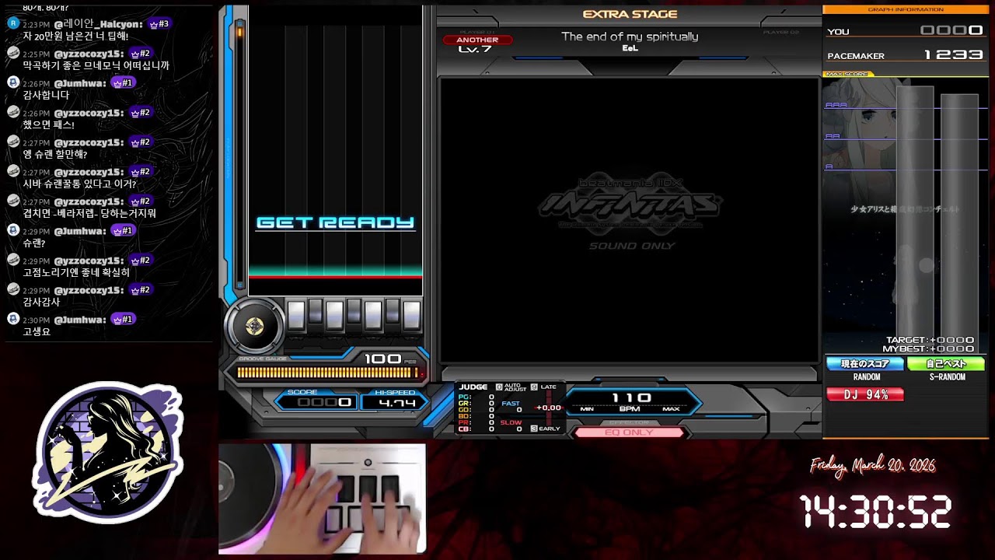The height and width of the screenshot is (560, 995).
Task: Click the username @레이안_Halcyon in chat
Action: (98, 24)
